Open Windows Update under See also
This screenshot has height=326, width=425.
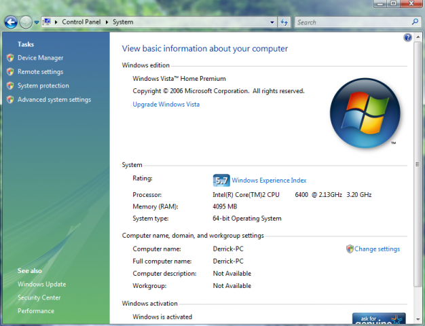tap(41, 285)
